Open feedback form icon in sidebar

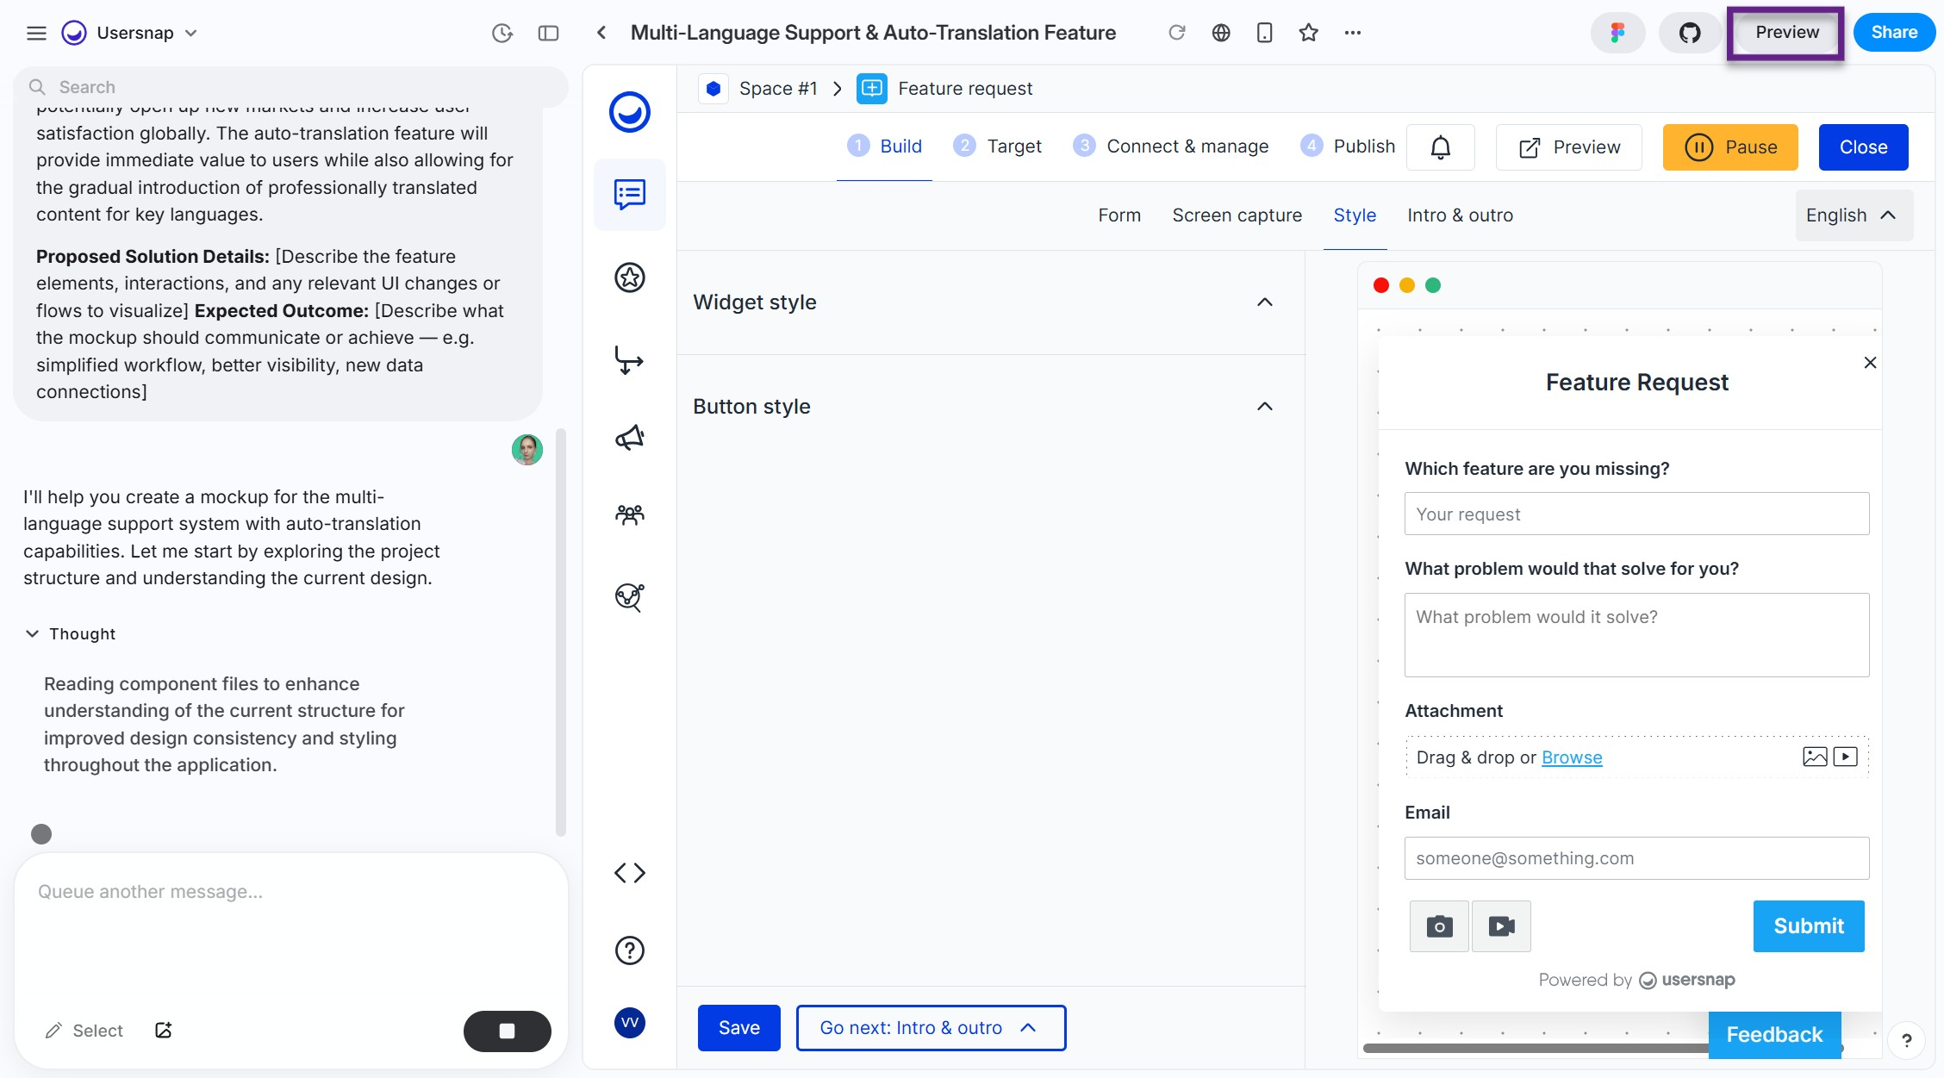pyautogui.click(x=630, y=195)
